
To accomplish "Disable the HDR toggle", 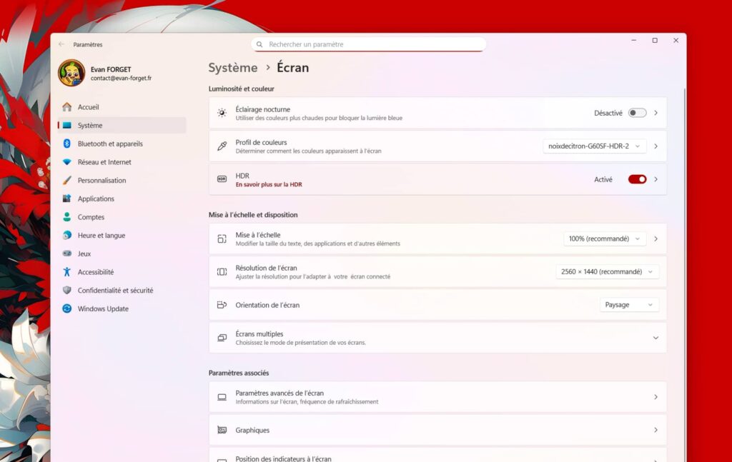I will (x=636, y=179).
